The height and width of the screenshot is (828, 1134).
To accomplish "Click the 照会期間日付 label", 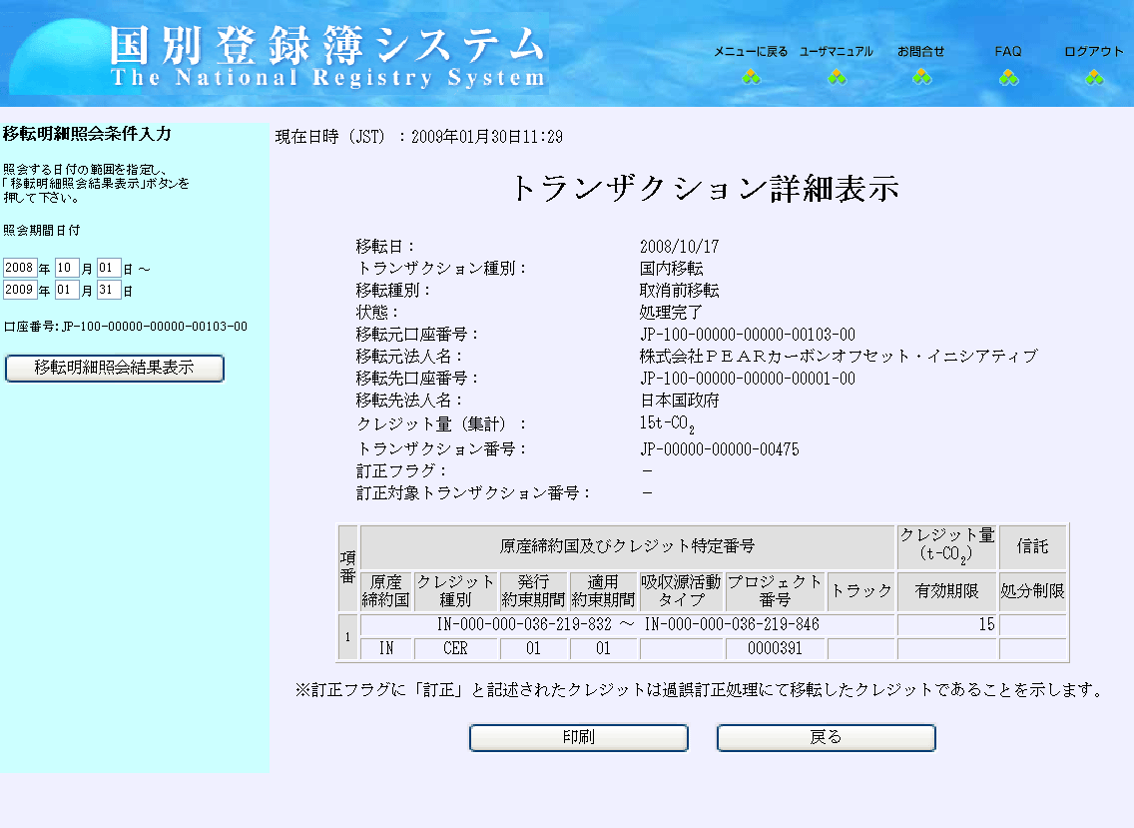I will click(41, 230).
